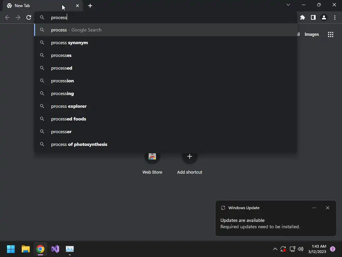
Task: Choose 'process synonym' suggestion
Action: (166, 42)
